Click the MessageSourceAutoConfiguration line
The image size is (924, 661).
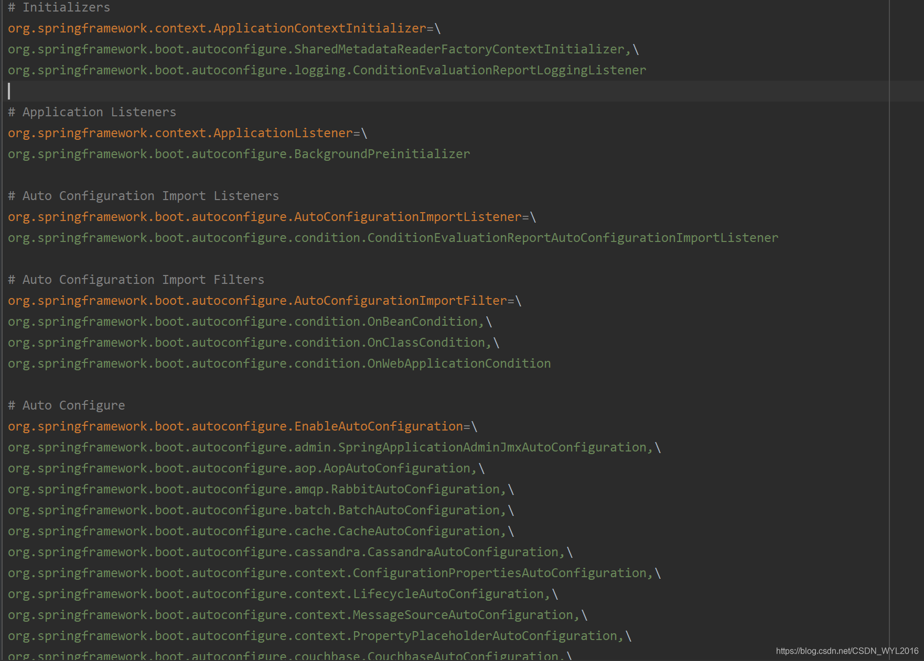(297, 615)
